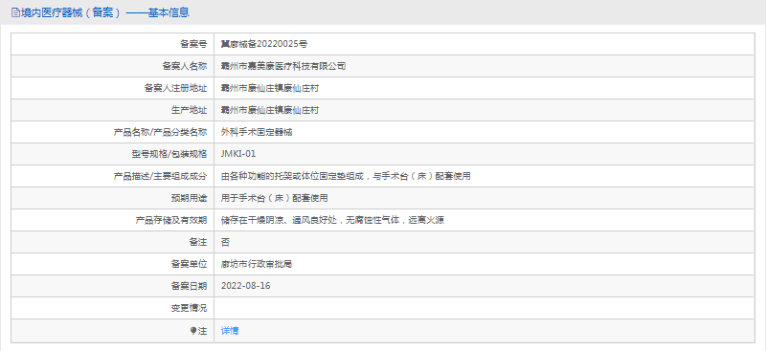Click the empty 变更情况 value cell
Image resolution: width=767 pixels, height=351 pixels.
(x=485, y=308)
